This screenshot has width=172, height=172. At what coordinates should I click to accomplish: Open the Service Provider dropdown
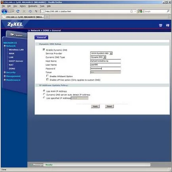[101, 53]
